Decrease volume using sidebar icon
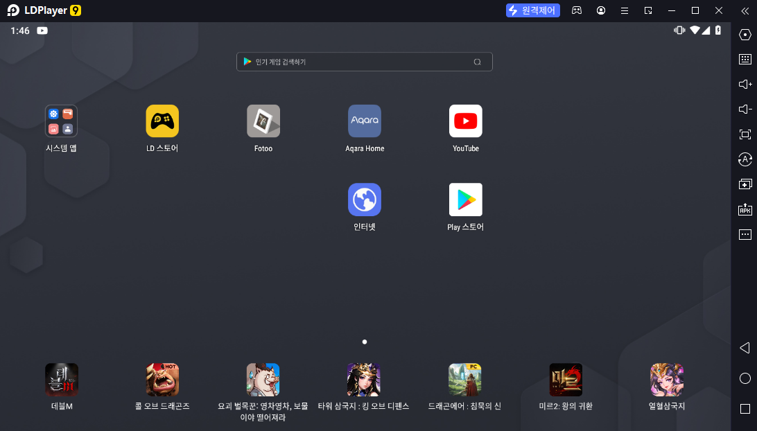Viewport: 757px width, 431px height. pyautogui.click(x=745, y=109)
